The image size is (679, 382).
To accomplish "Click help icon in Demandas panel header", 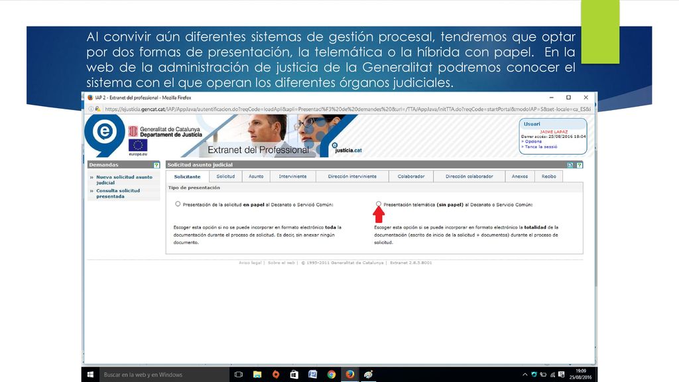I will coord(156,165).
